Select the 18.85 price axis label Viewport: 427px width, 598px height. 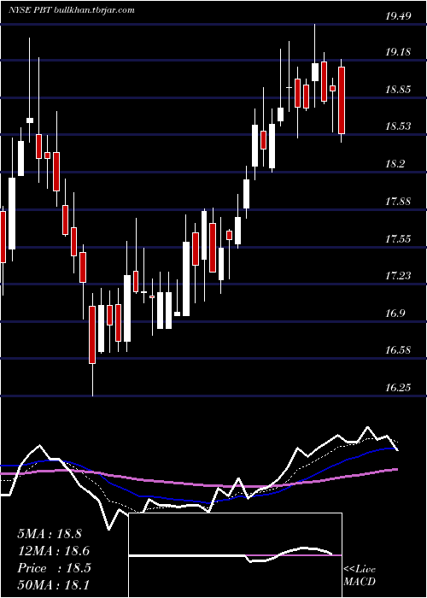pos(398,90)
